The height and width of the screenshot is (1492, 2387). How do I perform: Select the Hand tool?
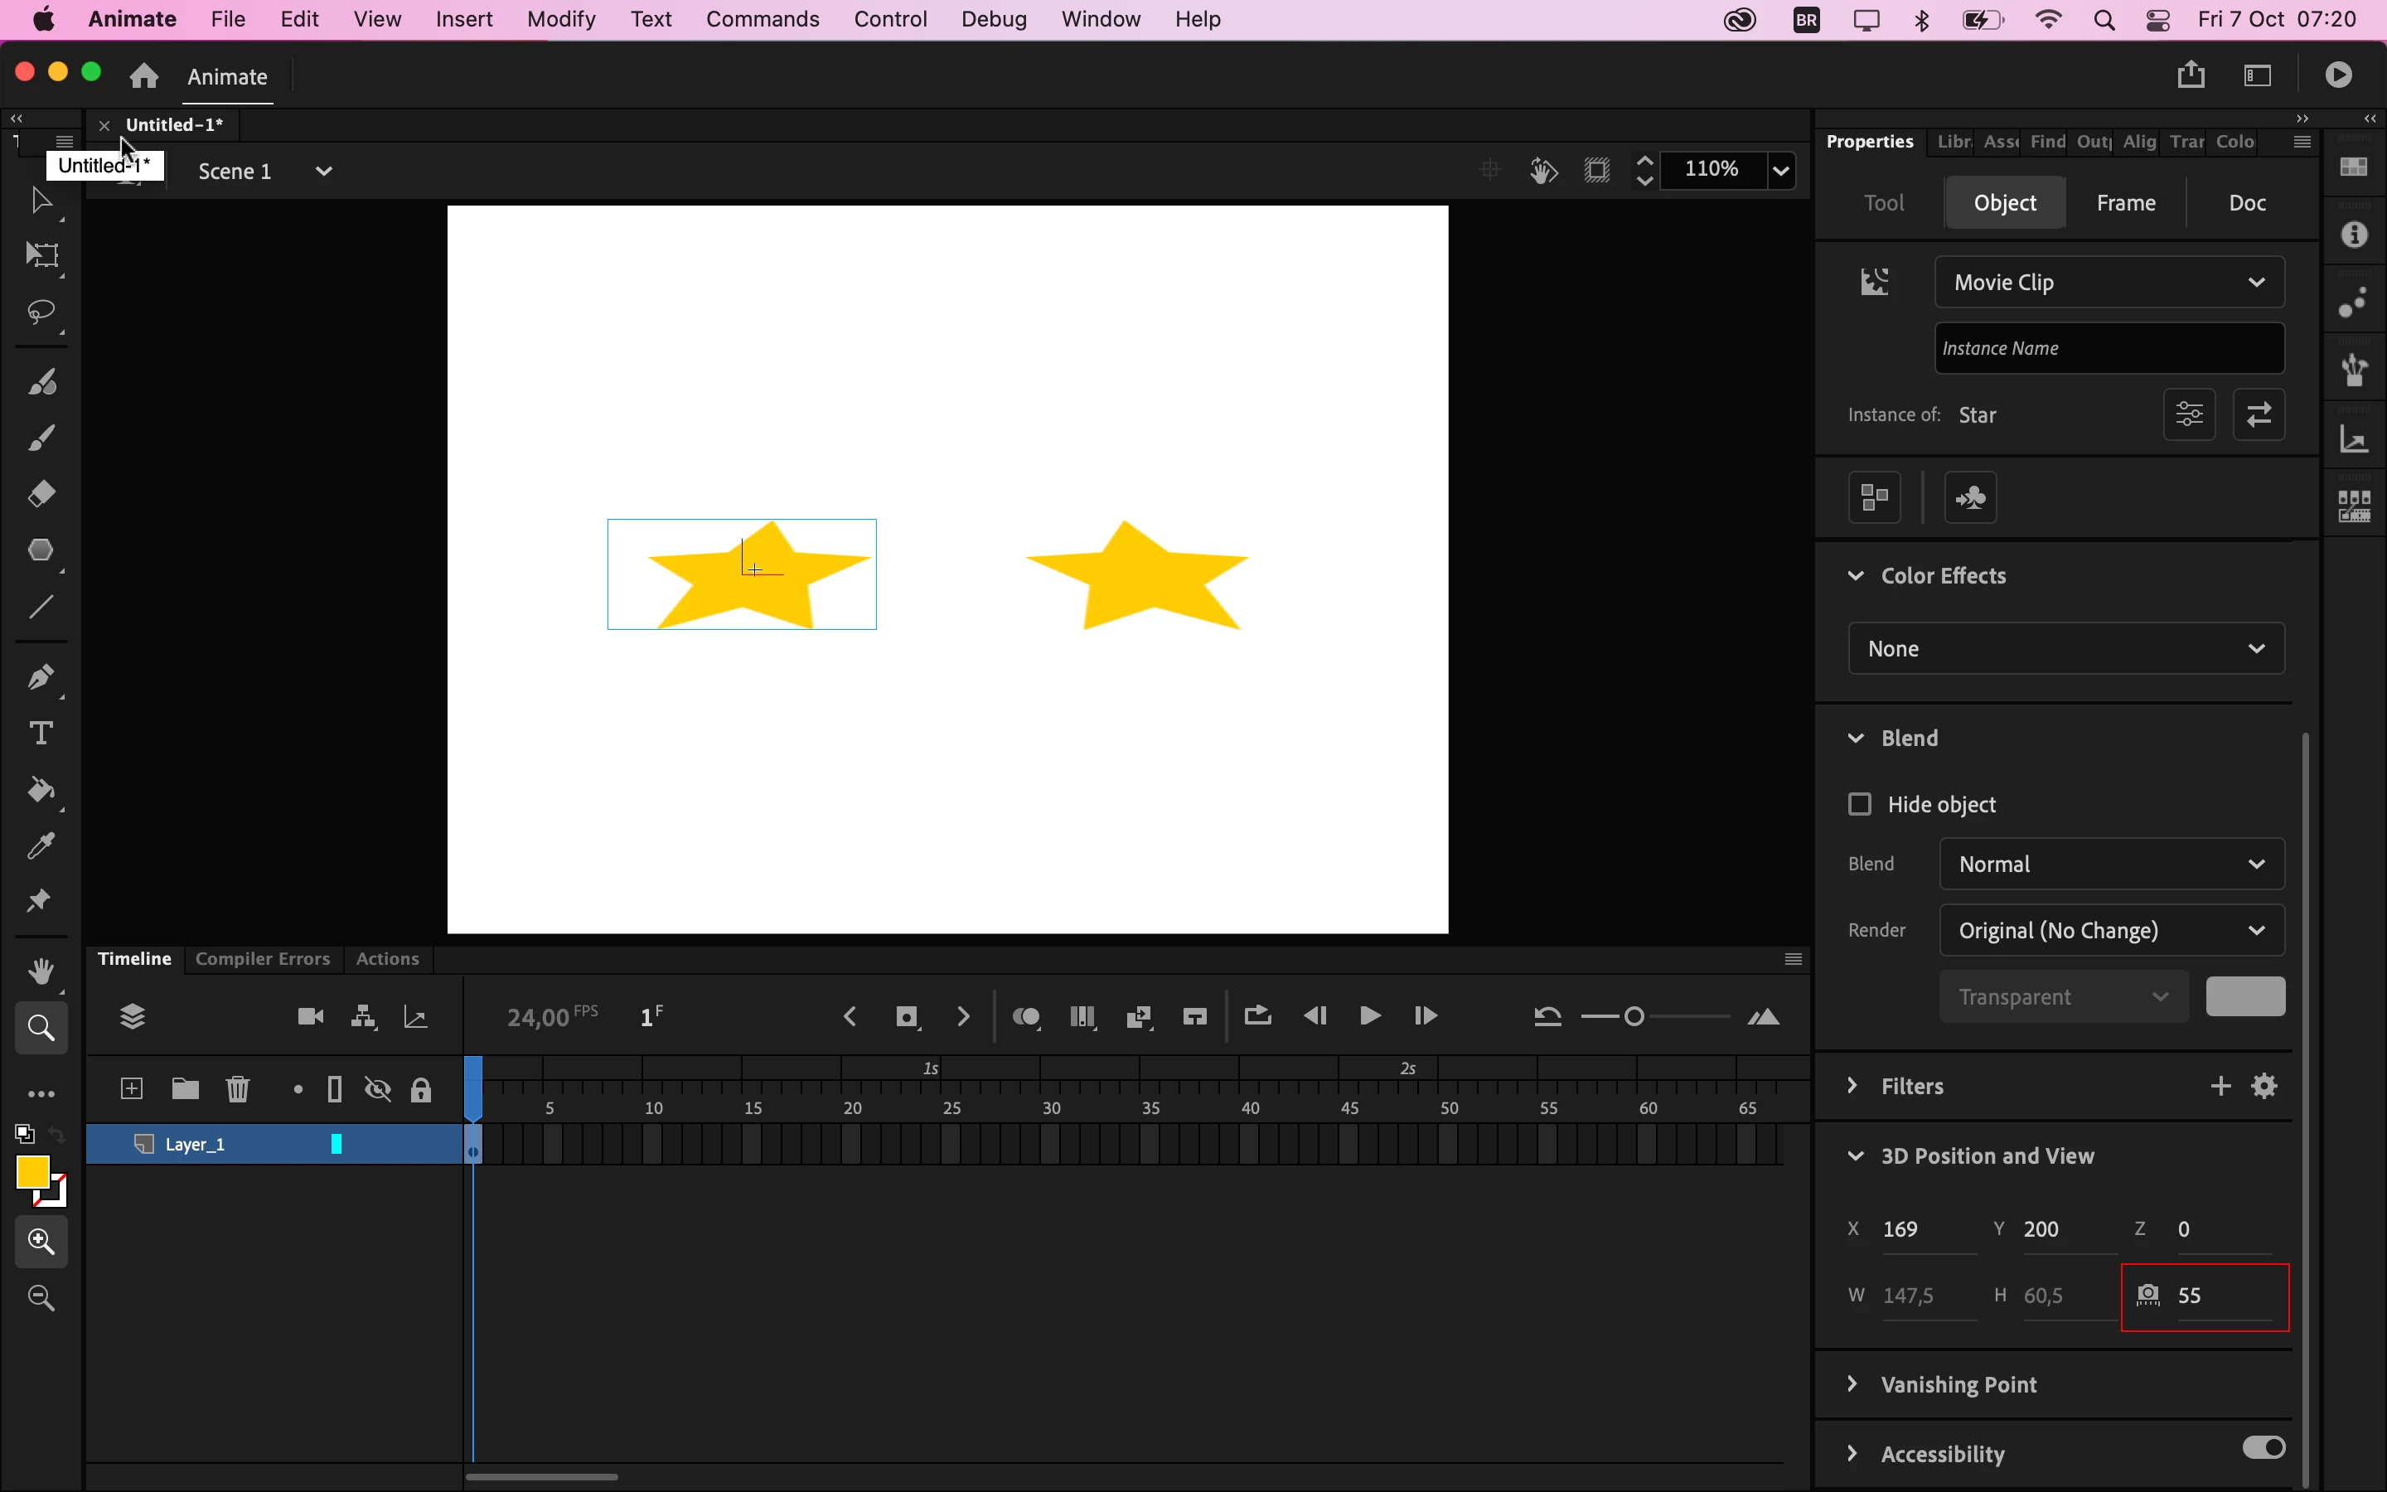tap(42, 972)
